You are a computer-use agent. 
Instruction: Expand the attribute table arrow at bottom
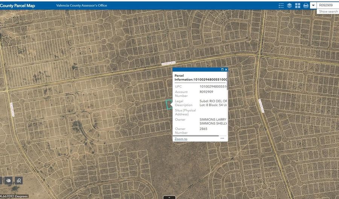169,197
